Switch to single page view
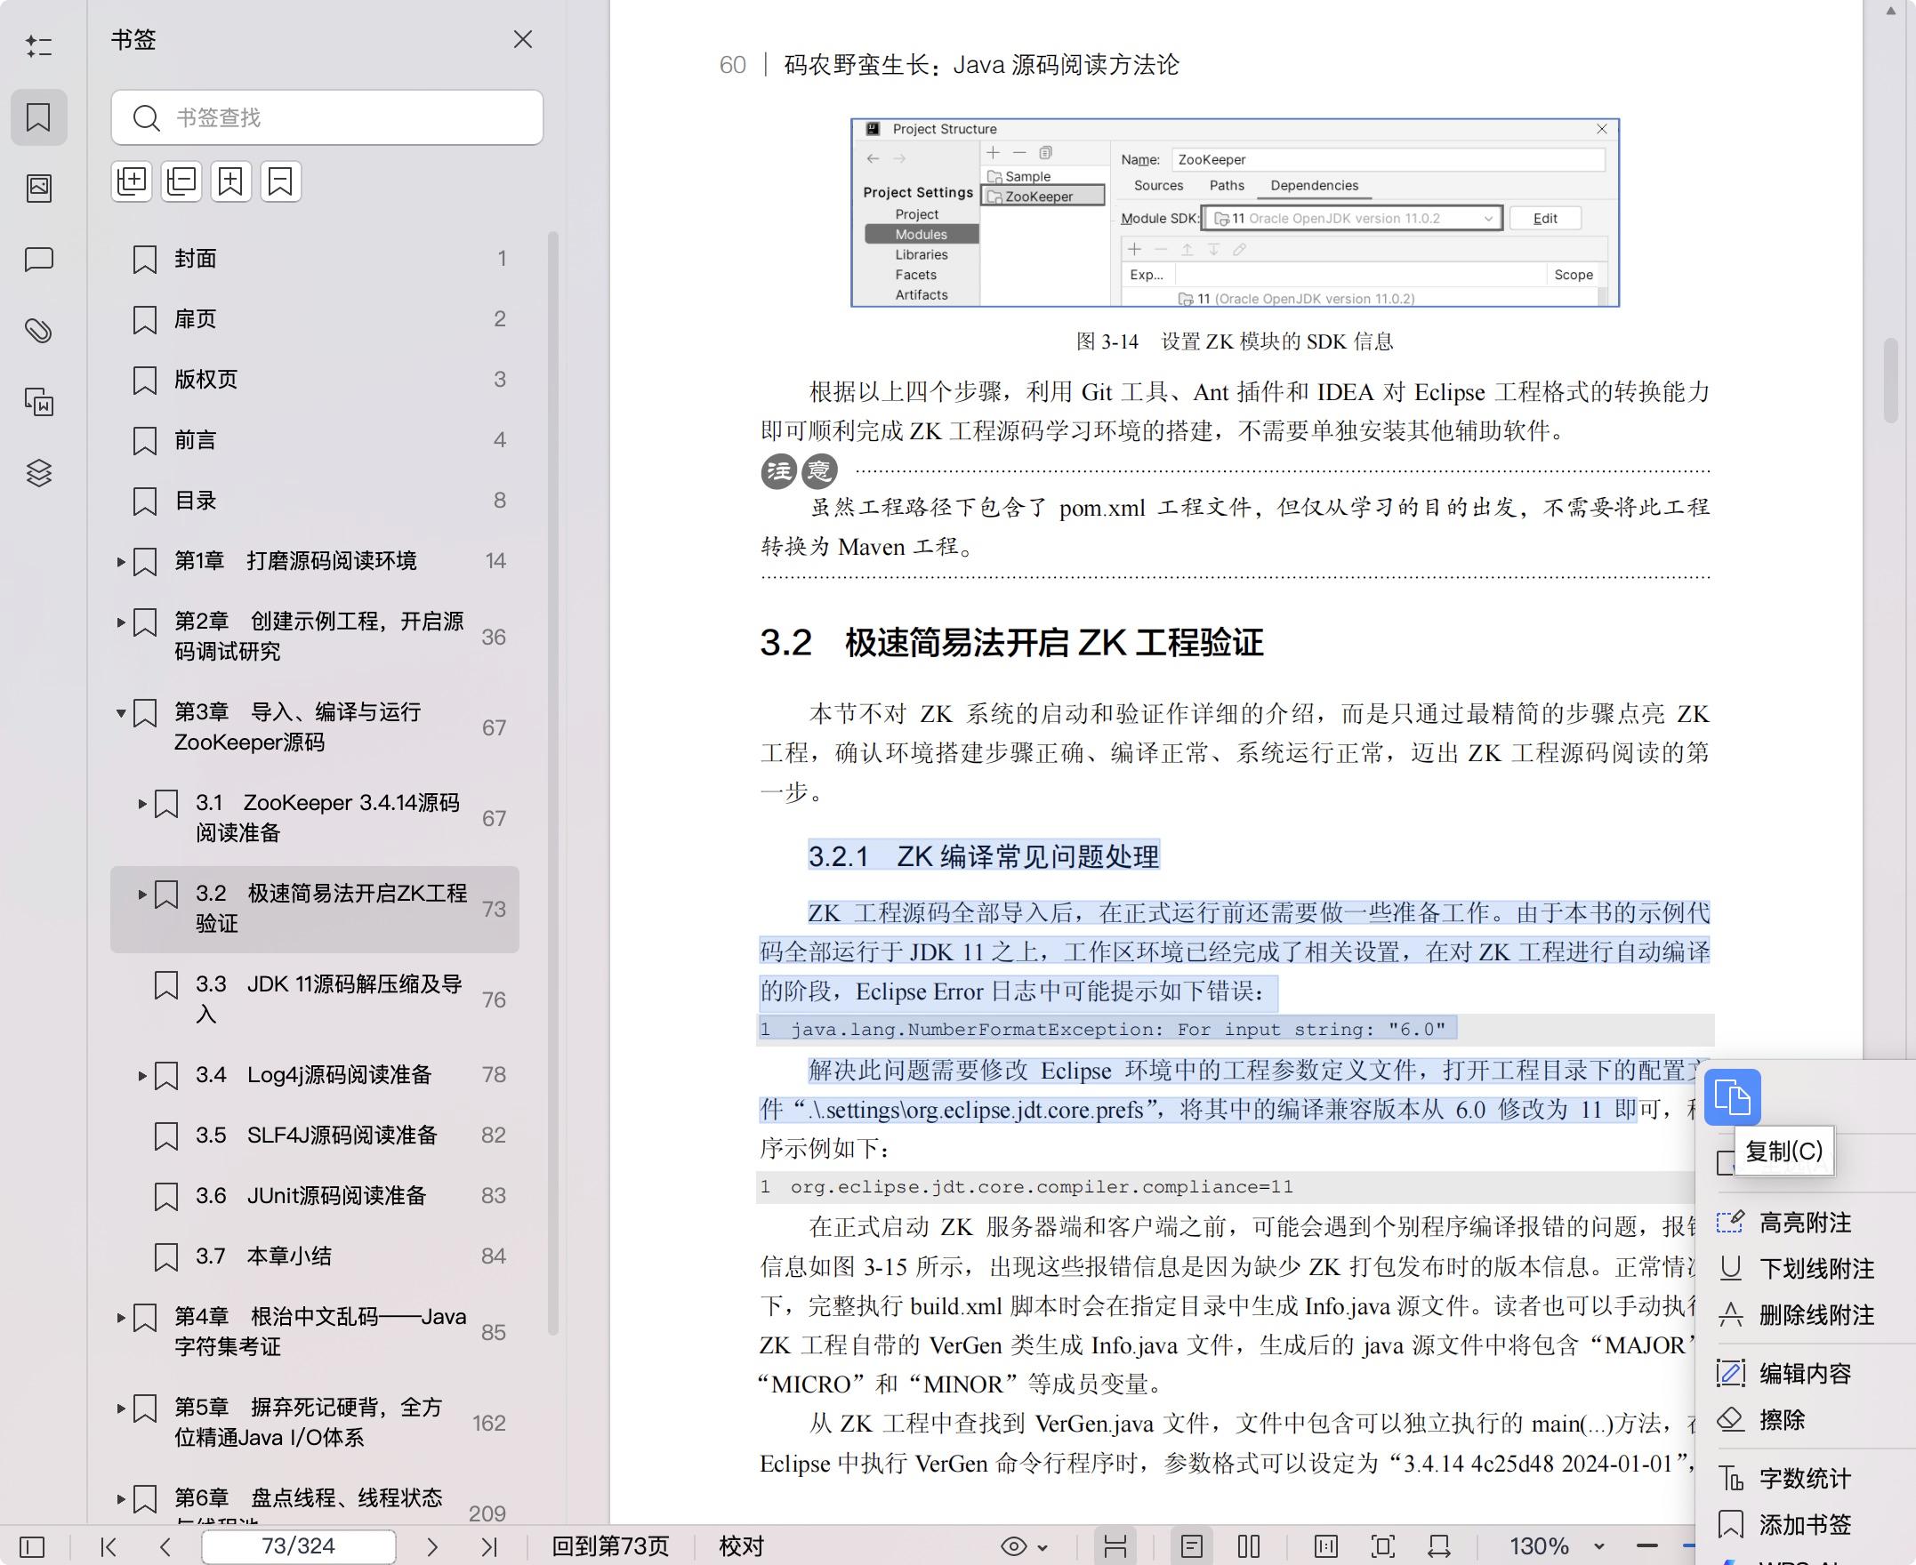This screenshot has width=1916, height=1565. [1192, 1547]
